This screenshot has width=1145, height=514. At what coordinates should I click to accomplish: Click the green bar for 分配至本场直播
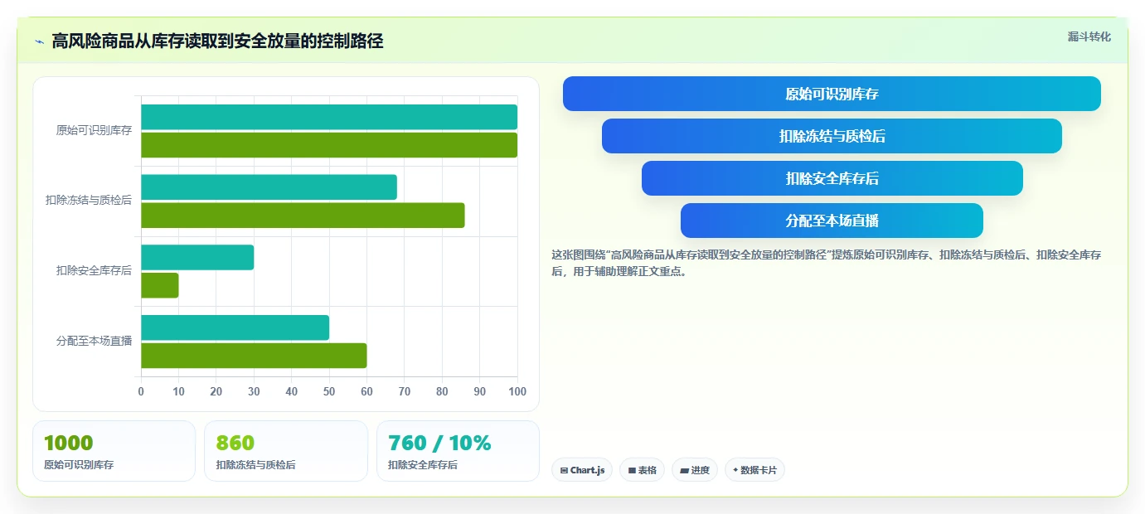click(254, 356)
